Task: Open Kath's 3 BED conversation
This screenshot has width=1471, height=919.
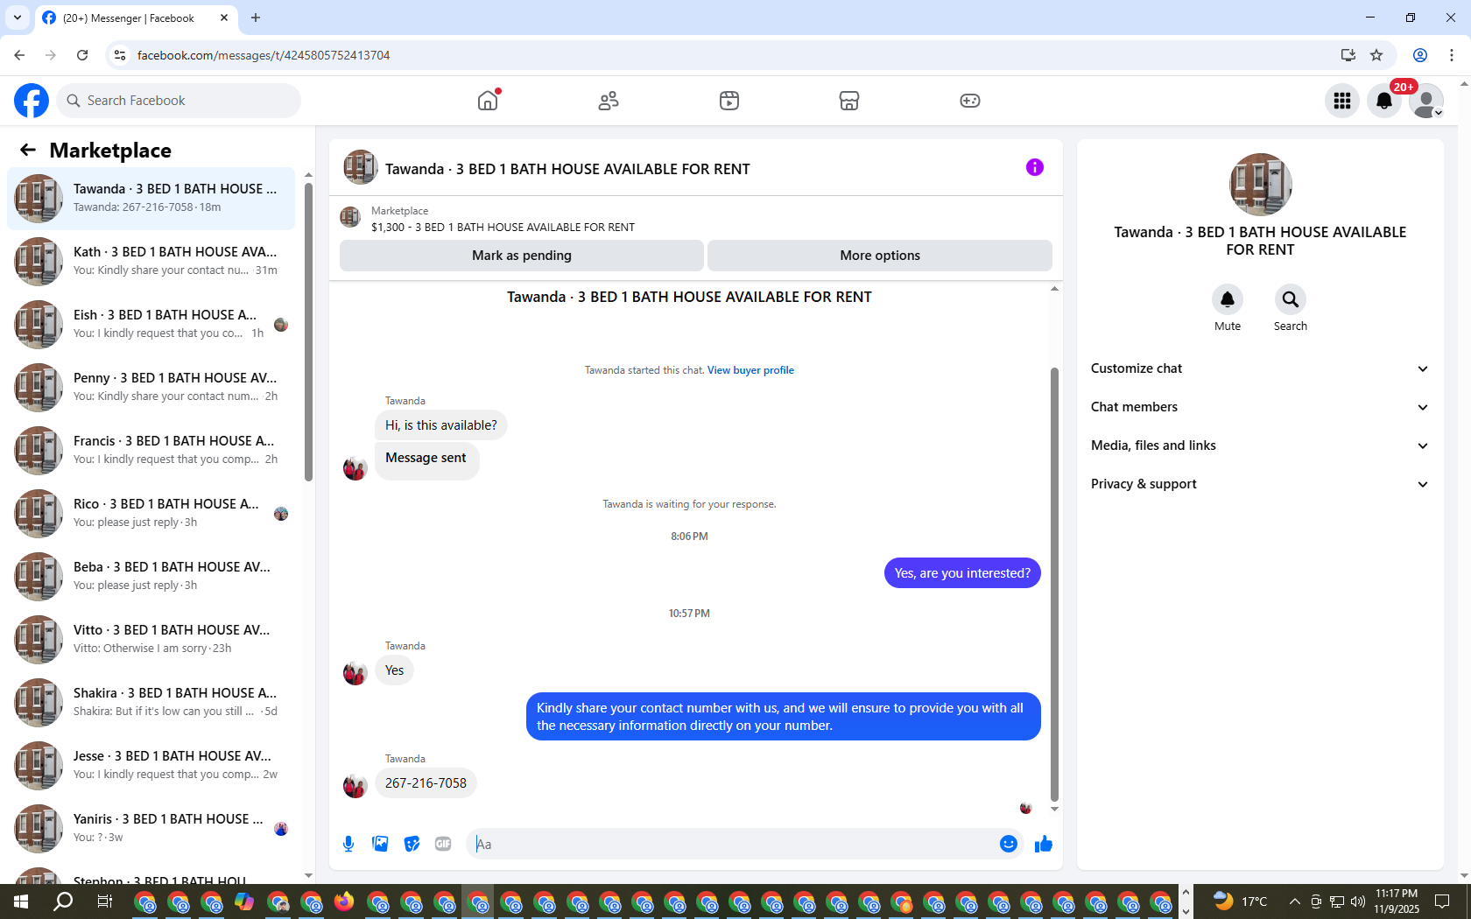Action: (151, 262)
